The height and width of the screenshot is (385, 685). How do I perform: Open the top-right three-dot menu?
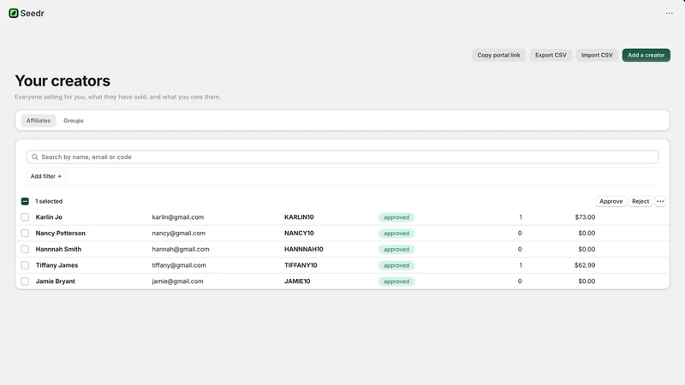[670, 13]
